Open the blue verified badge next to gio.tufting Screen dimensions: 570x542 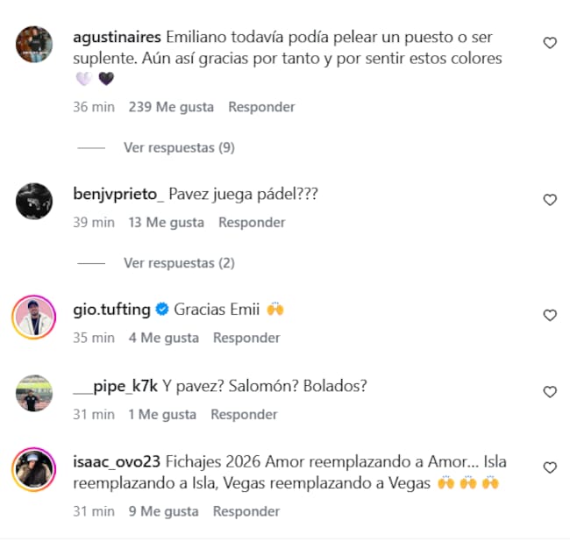[162, 310]
